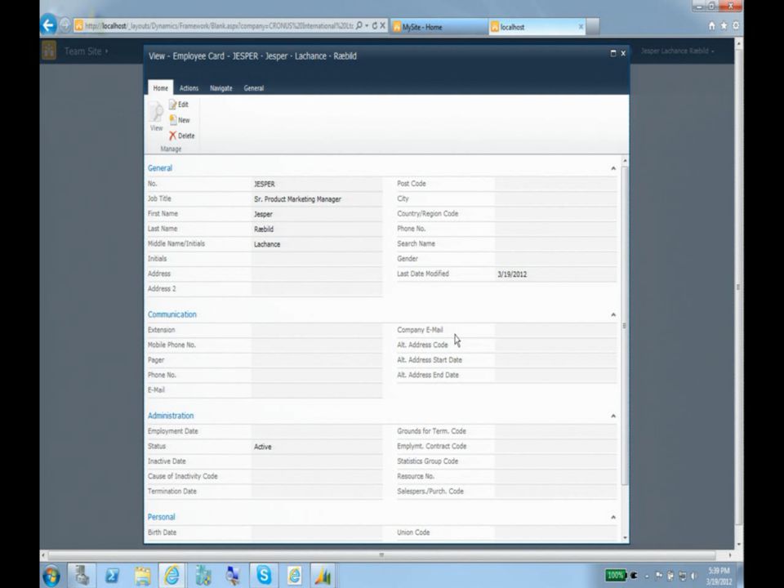Click the Team Site logo icon

(x=49, y=51)
